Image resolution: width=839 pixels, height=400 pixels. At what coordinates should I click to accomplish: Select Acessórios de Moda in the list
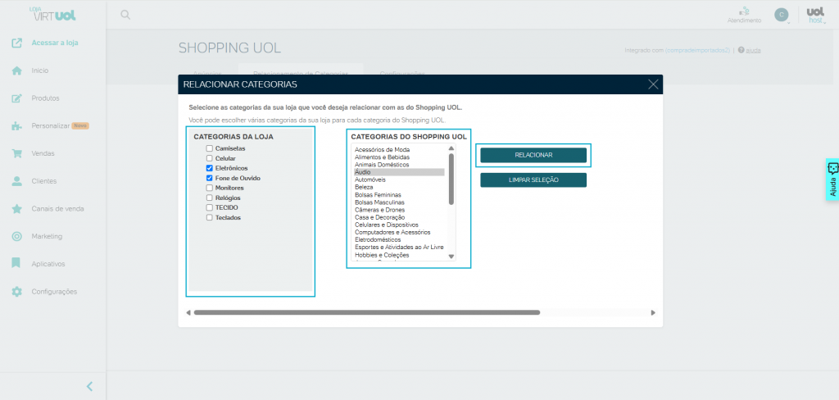point(399,149)
